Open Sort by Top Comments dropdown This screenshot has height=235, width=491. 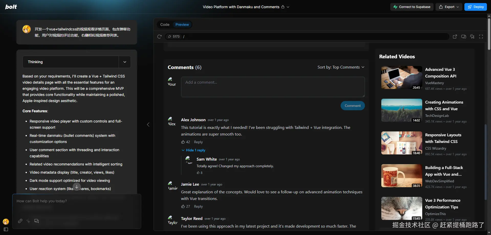pos(341,67)
